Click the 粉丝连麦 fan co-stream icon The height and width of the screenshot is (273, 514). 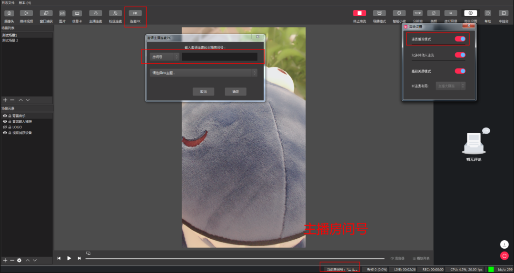click(x=115, y=13)
